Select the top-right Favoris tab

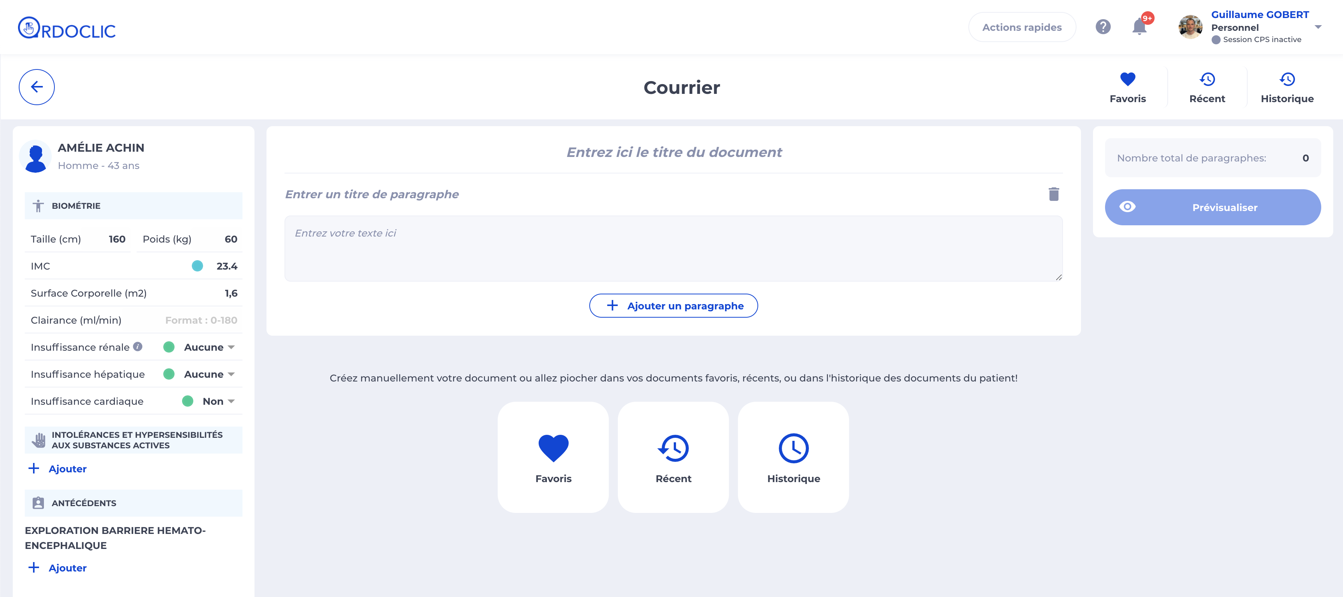(x=1128, y=87)
